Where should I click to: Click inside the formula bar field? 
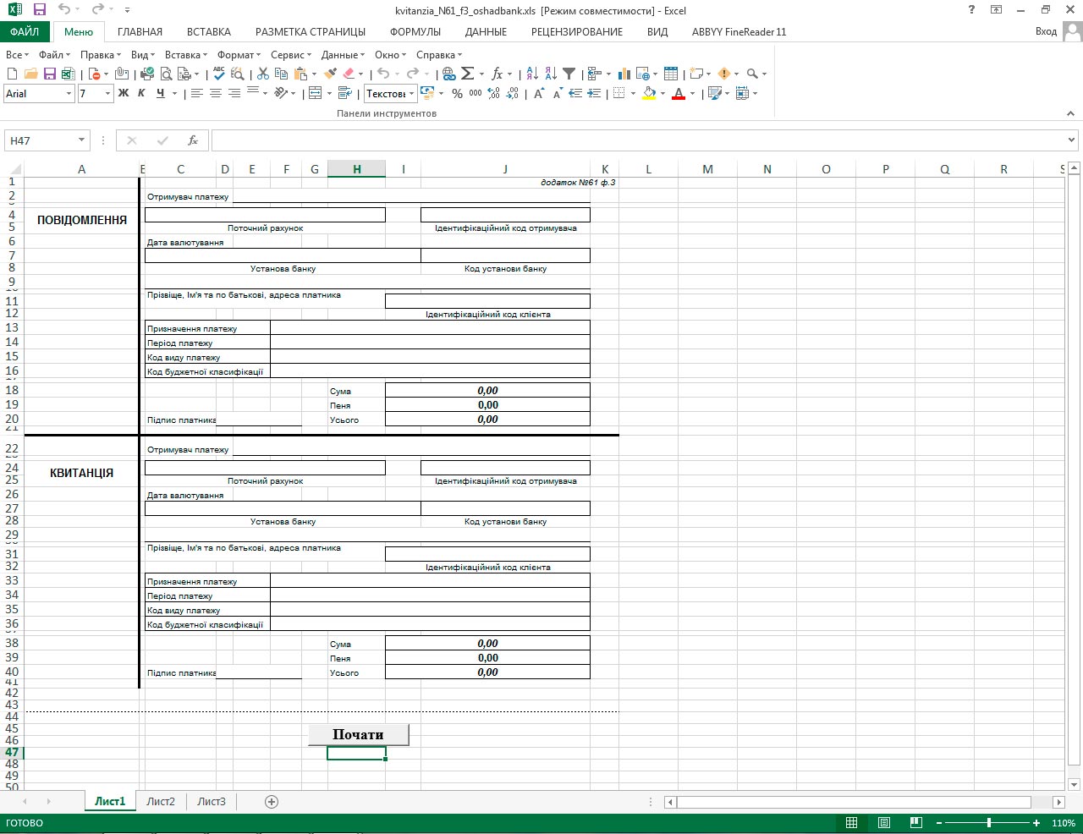click(635, 140)
